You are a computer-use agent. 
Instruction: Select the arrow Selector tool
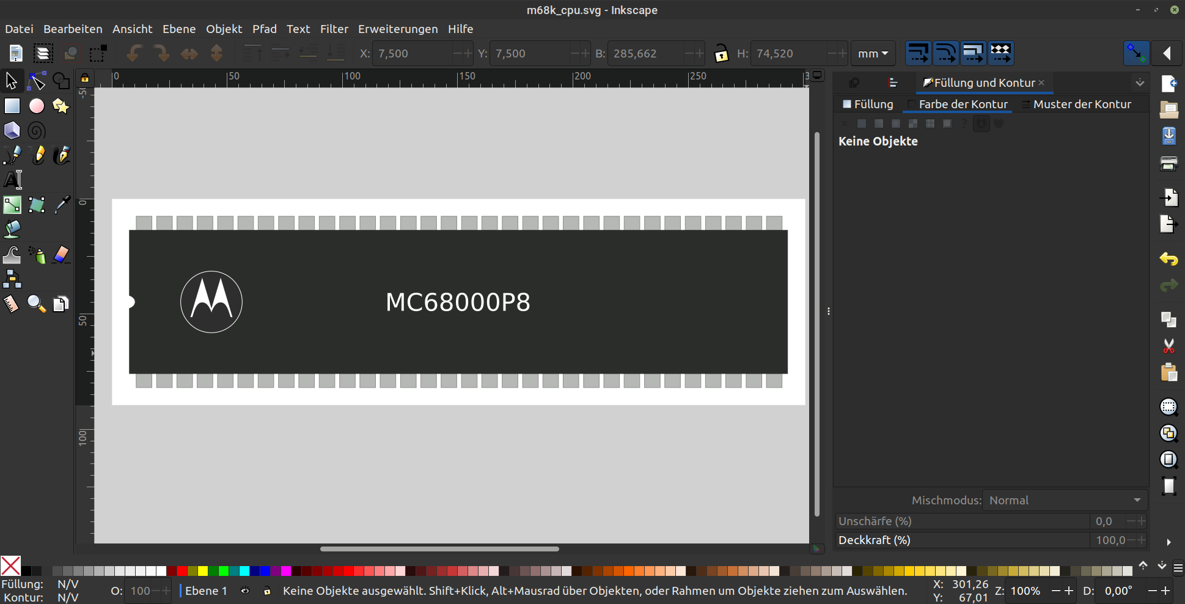[12, 81]
